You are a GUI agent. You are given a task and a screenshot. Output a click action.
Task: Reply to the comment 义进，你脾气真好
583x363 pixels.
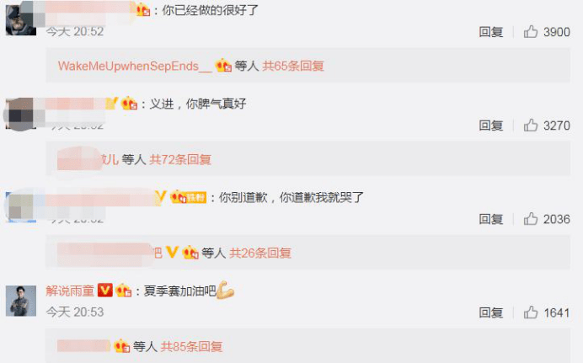coord(491,125)
